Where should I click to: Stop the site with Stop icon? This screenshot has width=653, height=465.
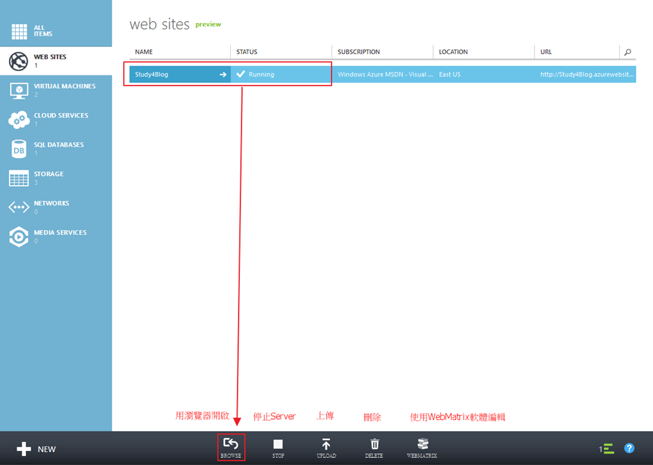(x=278, y=444)
